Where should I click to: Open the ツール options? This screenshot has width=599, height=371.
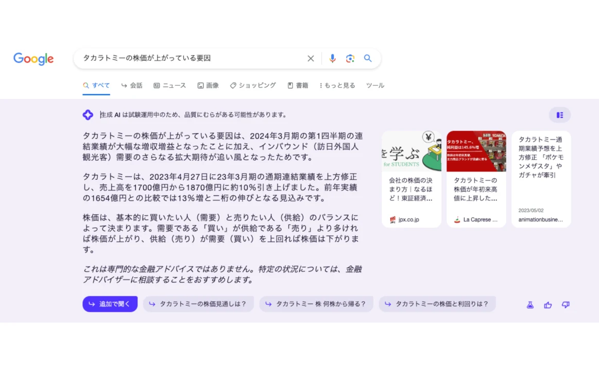[375, 86]
